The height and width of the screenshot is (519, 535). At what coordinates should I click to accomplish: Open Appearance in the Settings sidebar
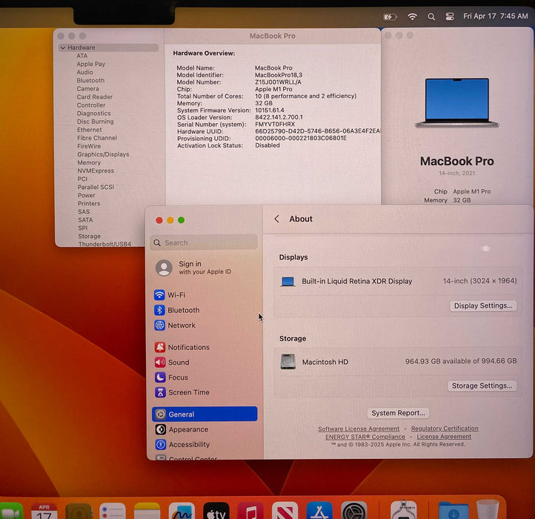(204, 429)
